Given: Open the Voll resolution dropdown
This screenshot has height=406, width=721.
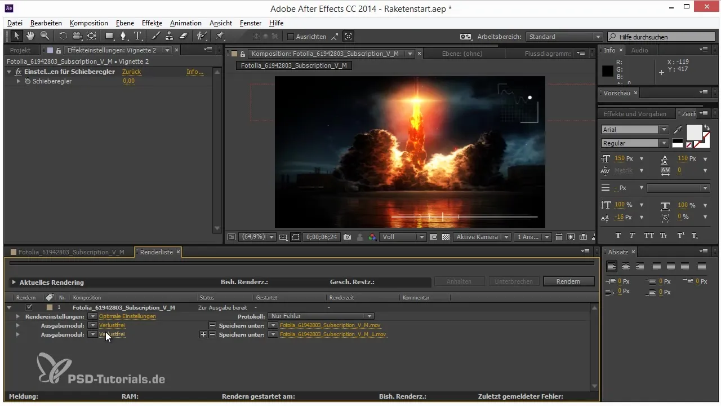Looking at the screenshot, I should point(403,237).
